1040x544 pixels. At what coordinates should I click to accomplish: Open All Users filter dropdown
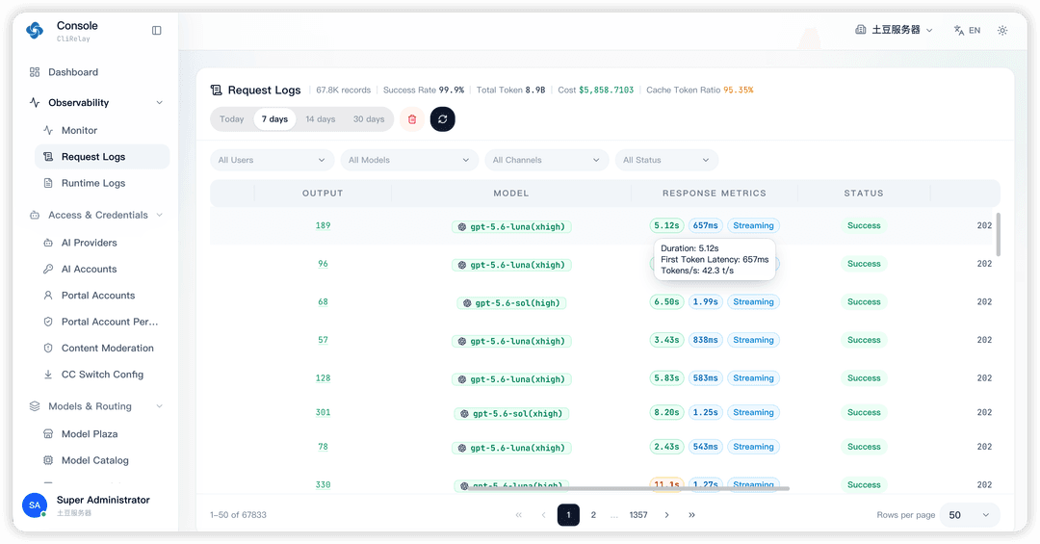pos(272,161)
